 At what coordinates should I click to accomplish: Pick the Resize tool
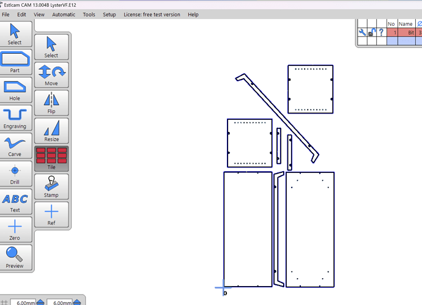(51, 131)
